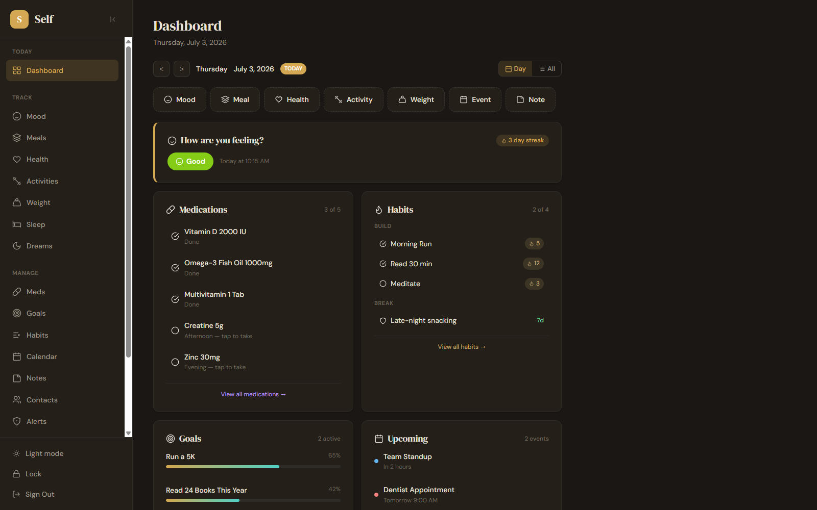Mark Zinc 30mg as taken
The image size is (817, 510).
175,362
